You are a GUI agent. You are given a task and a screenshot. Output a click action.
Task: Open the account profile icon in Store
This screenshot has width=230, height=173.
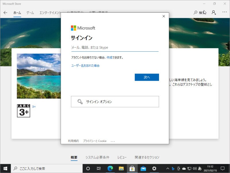[213, 13]
